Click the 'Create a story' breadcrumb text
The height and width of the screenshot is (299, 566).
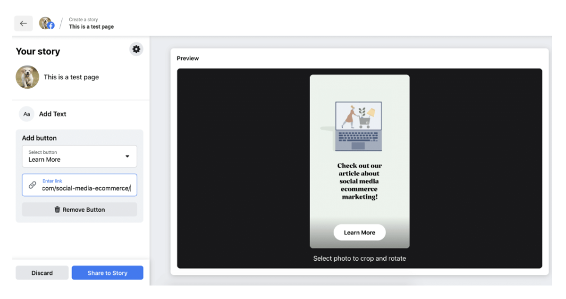pos(83,20)
